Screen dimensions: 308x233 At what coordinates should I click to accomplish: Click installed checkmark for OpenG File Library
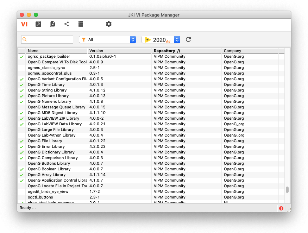(21, 141)
